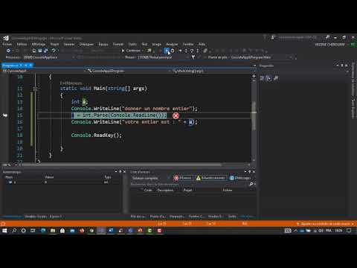This screenshot has height=268, width=357.
Task: Save all files via toolbar
Action: coord(45,51)
